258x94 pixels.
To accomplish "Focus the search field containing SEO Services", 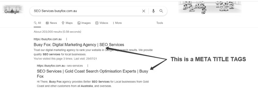I will point(86,11).
